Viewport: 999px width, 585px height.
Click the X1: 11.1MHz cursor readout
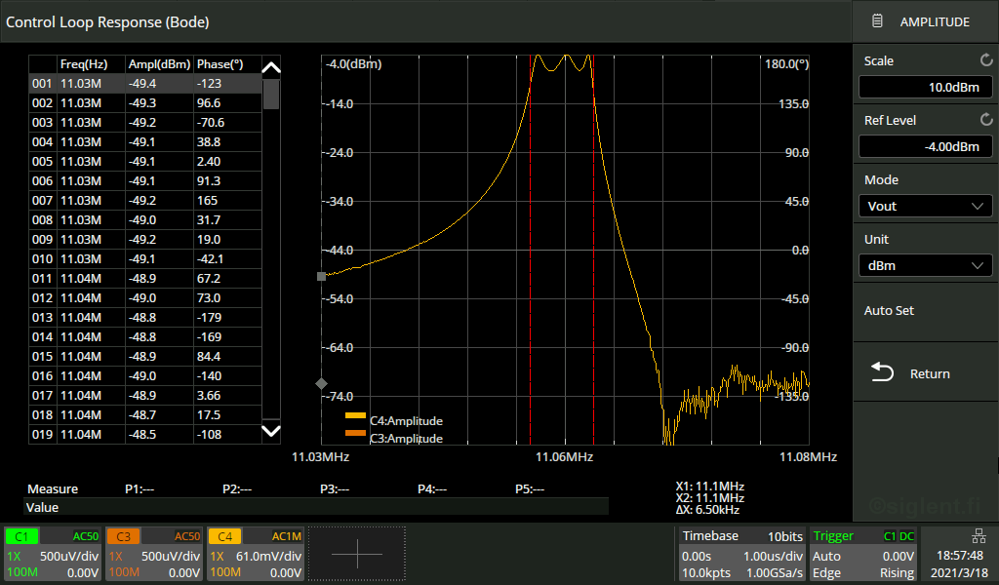tap(710, 487)
